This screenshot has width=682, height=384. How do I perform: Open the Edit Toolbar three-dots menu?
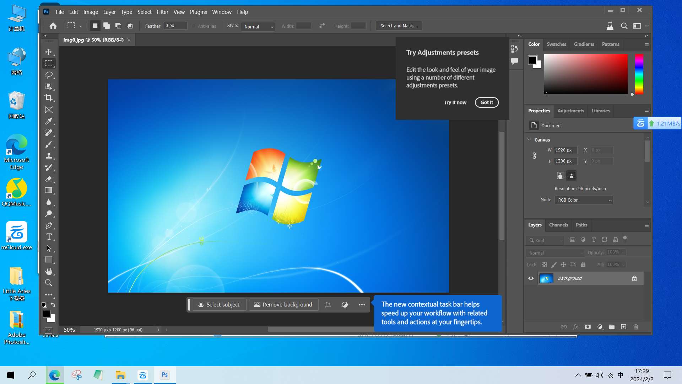point(49,294)
